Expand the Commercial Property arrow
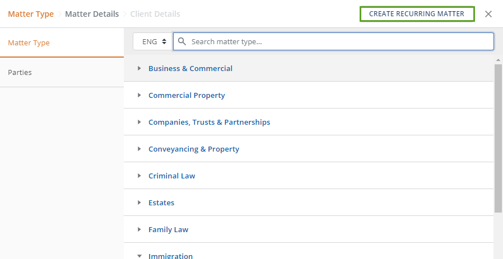 point(139,95)
